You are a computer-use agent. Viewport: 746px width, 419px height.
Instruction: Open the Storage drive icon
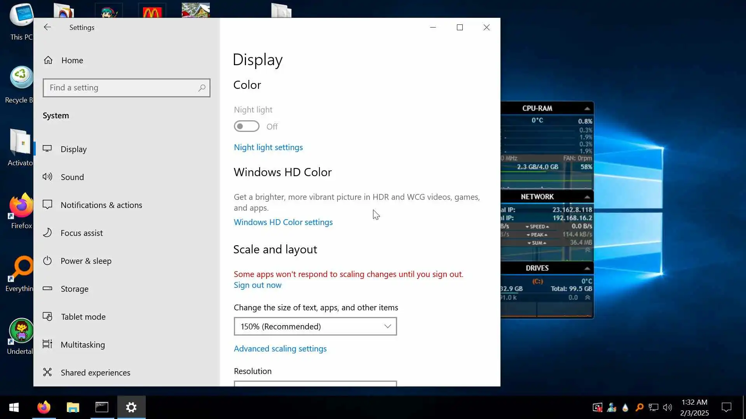pos(47,288)
